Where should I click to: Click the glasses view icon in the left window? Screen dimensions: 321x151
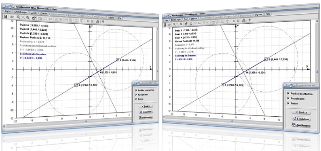(x=12, y=17)
